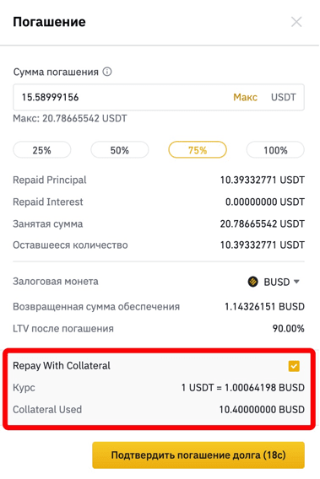Expand the collateral coin dropdown arrow

pyautogui.click(x=296, y=282)
